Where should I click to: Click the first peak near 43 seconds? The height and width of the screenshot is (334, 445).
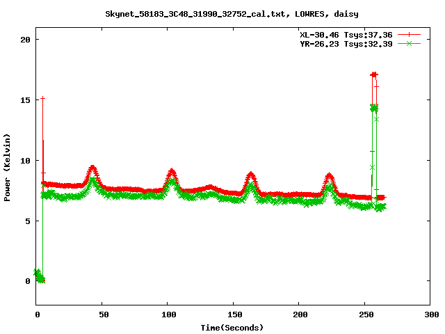(92, 168)
